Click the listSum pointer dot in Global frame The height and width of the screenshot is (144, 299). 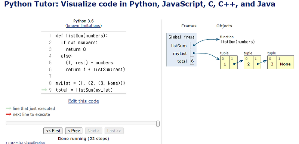[194, 45]
